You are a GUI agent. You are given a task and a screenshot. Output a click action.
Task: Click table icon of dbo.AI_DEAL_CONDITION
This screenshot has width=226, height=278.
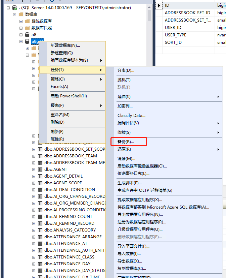pos(40,190)
